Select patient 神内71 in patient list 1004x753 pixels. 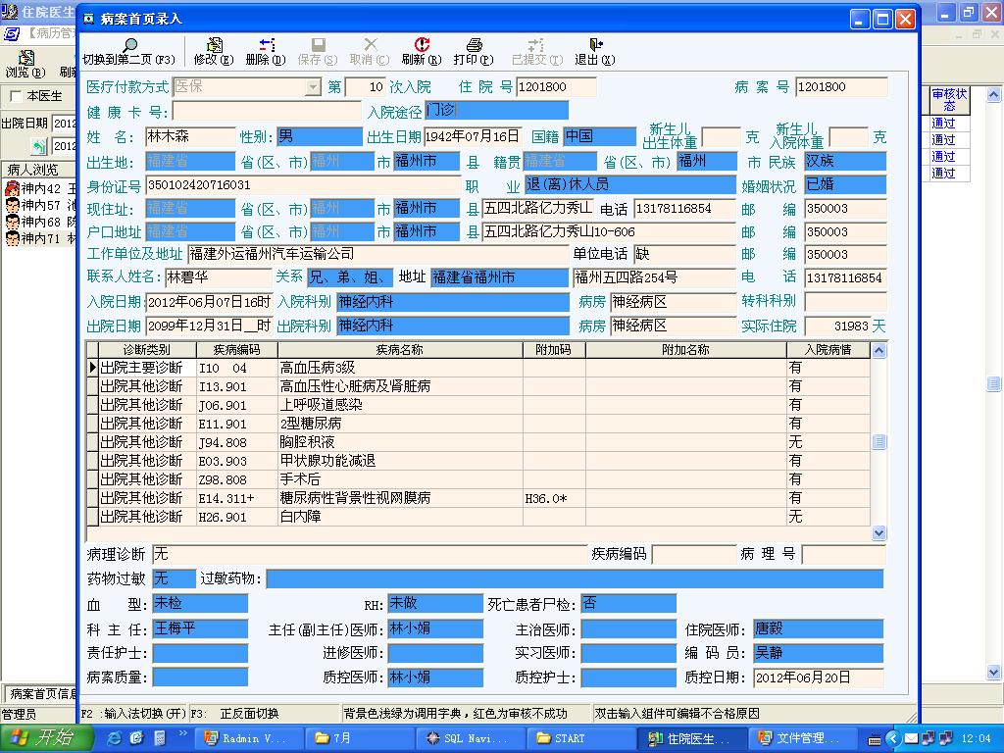pyautogui.click(x=39, y=238)
